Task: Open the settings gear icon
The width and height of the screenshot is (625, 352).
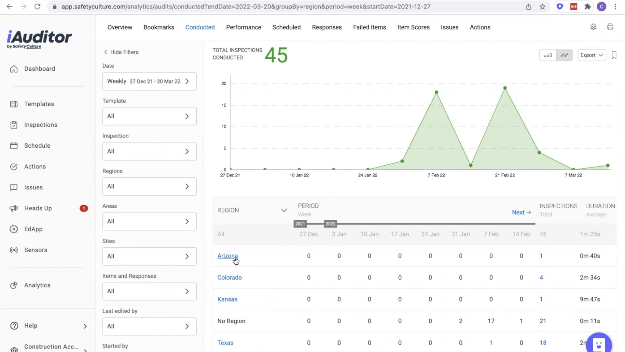Action: click(x=593, y=27)
